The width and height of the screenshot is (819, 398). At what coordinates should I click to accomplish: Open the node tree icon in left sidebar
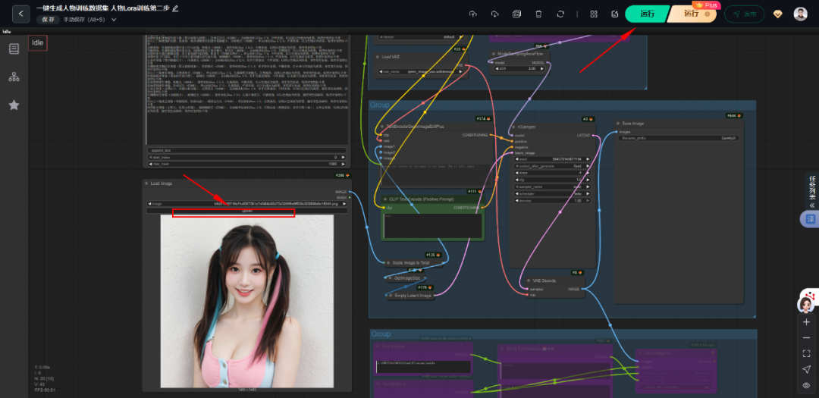14,77
